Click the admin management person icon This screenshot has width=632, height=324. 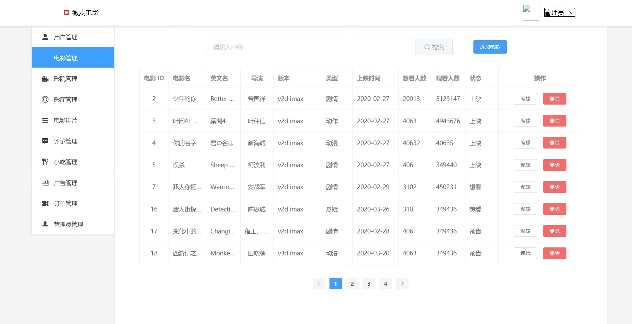[45, 224]
